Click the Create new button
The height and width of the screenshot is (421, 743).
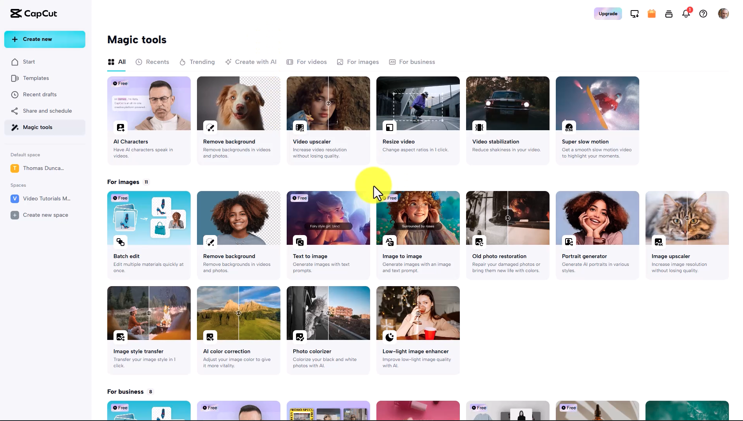(45, 39)
